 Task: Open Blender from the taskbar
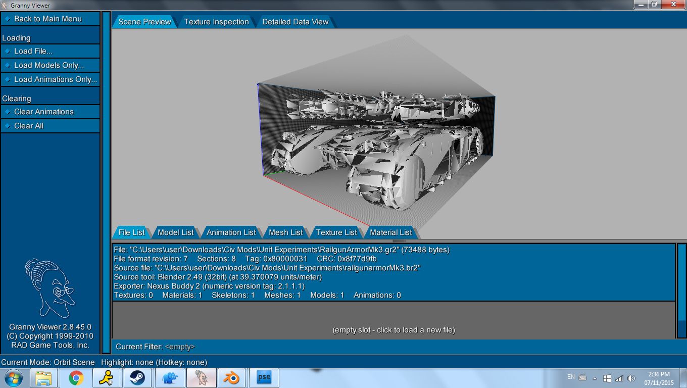point(232,378)
